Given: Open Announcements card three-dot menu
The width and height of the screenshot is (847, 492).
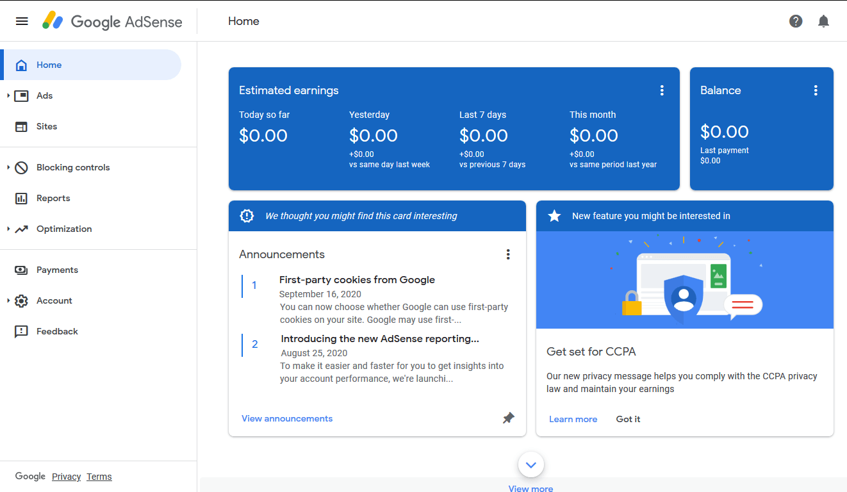Looking at the screenshot, I should click(508, 254).
